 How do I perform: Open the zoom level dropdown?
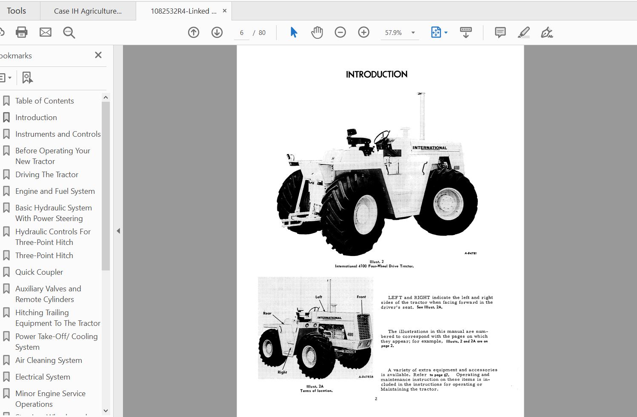(413, 33)
